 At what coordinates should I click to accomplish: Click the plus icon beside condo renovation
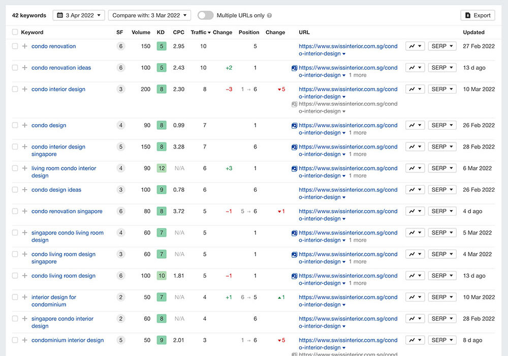24,46
